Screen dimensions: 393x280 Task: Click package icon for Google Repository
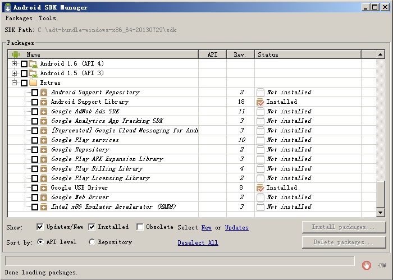pos(44,149)
